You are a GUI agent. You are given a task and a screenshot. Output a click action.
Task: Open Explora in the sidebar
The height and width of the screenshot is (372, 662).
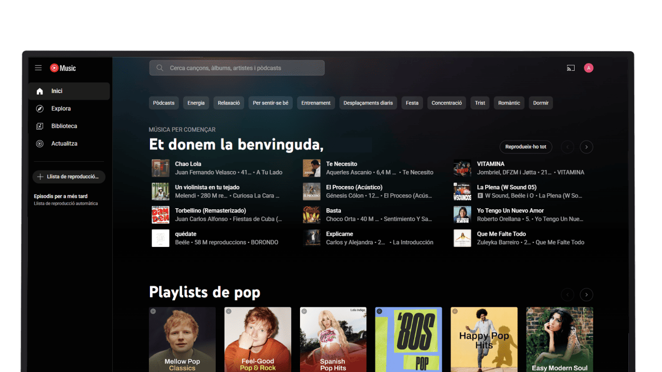pyautogui.click(x=69, y=109)
